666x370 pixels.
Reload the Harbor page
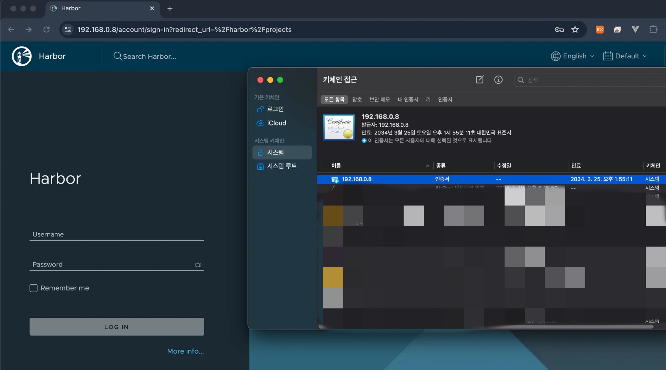point(46,29)
